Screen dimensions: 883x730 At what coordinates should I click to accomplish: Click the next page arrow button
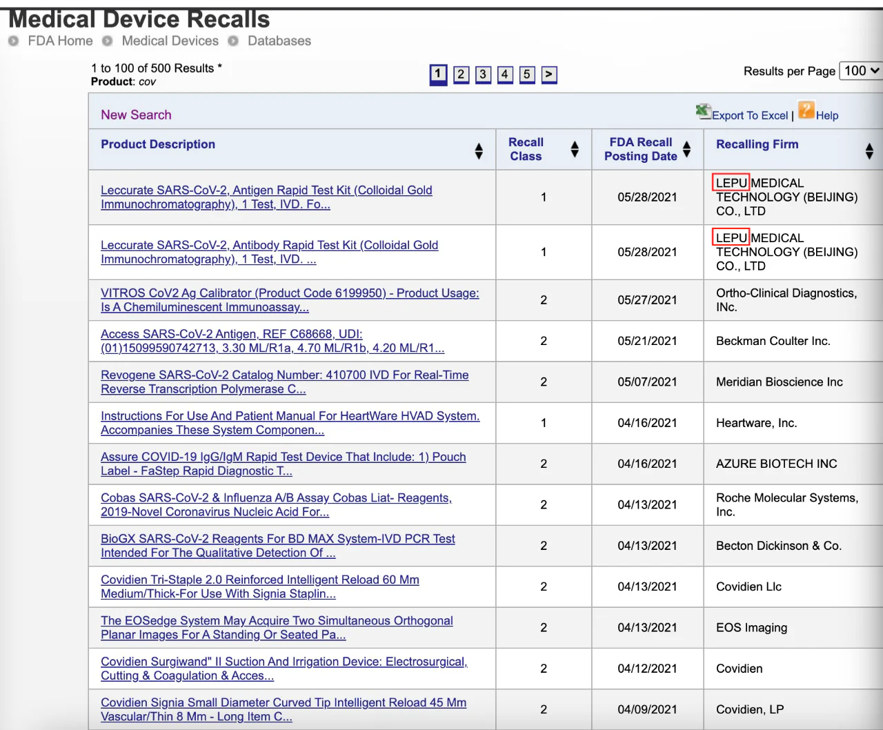550,74
